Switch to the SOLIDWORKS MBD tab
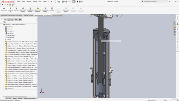The image size is (179, 101). click(57, 15)
